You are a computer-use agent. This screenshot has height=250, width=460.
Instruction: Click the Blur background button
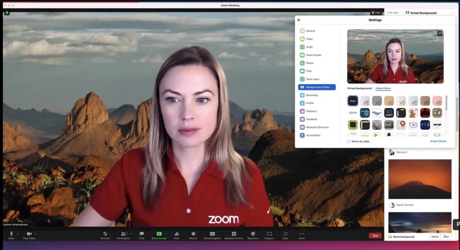pyautogui.click(x=446, y=237)
